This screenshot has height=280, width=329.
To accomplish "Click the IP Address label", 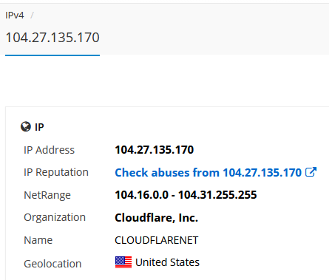I will tap(49, 150).
